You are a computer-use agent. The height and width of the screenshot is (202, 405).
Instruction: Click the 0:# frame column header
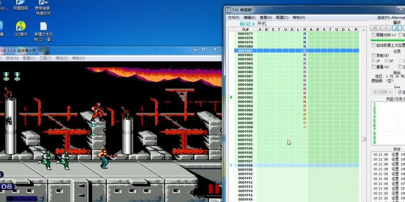pyautogui.click(x=246, y=29)
